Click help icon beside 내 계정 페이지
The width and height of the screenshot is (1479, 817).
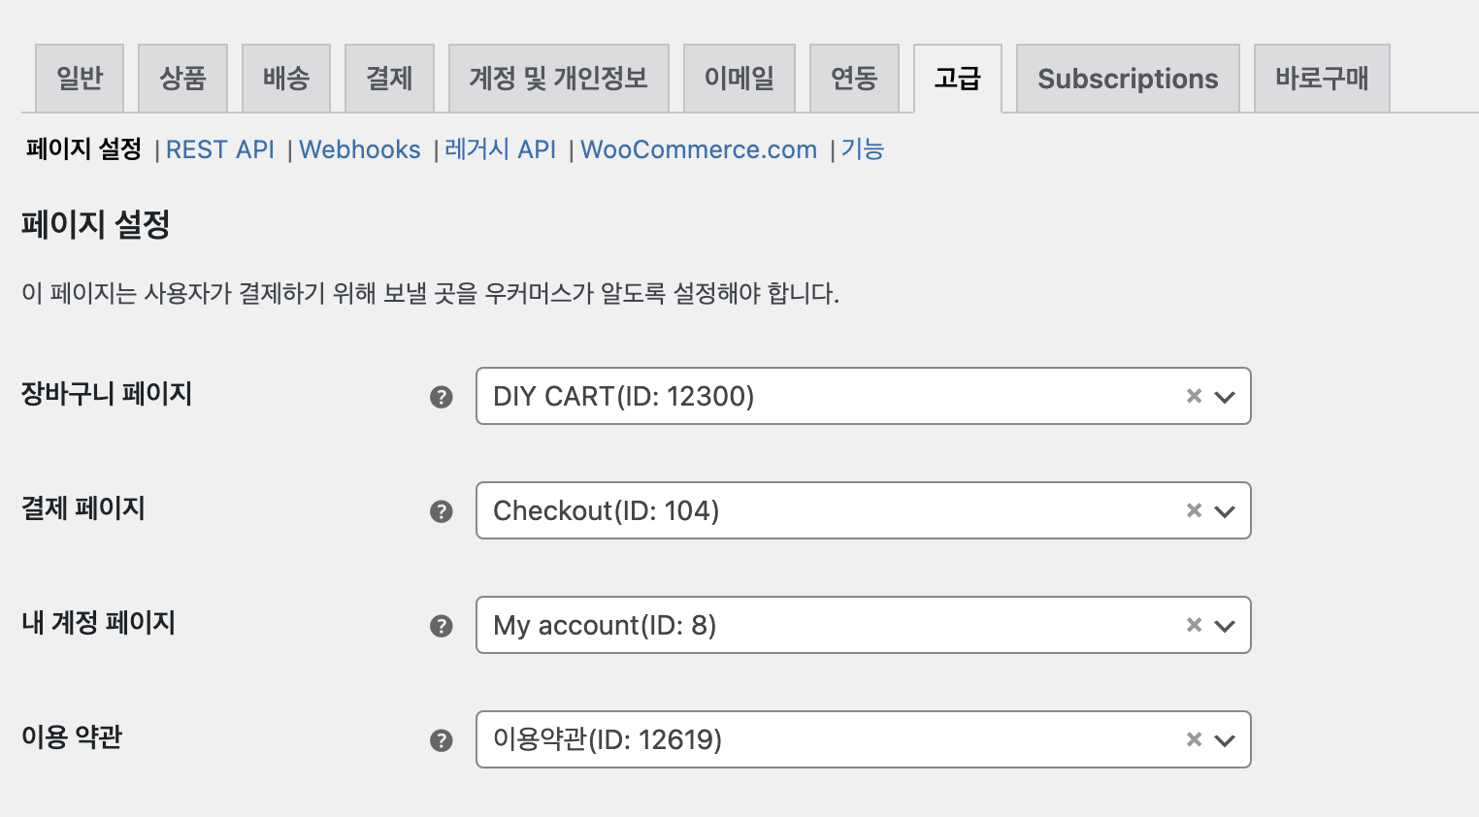pos(442,626)
